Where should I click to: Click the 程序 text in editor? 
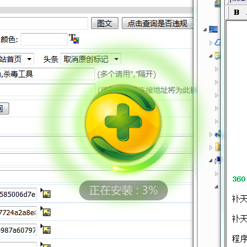coord(239,238)
